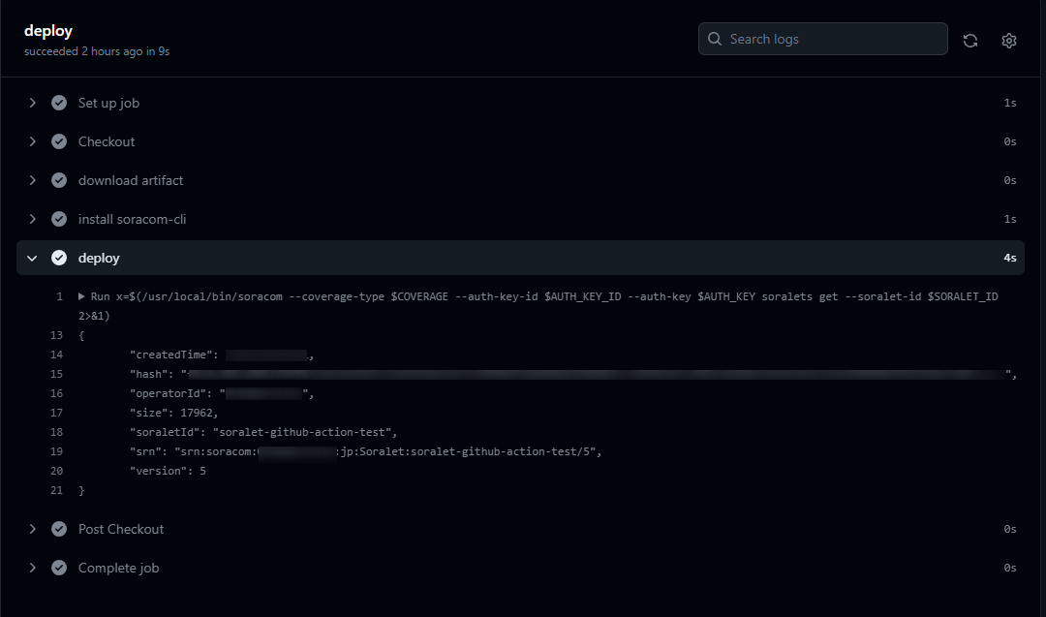Select line number 17 in the log

click(56, 412)
